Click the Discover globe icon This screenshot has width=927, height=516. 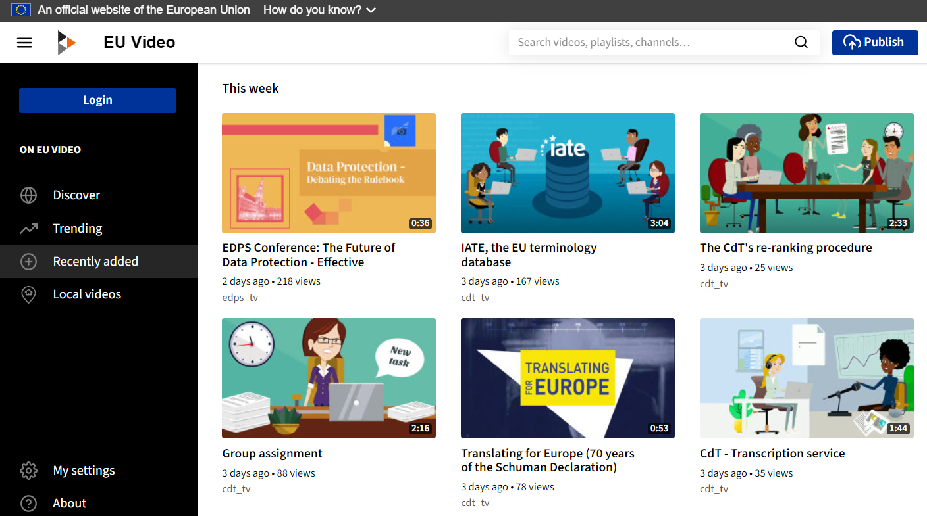pyautogui.click(x=28, y=195)
